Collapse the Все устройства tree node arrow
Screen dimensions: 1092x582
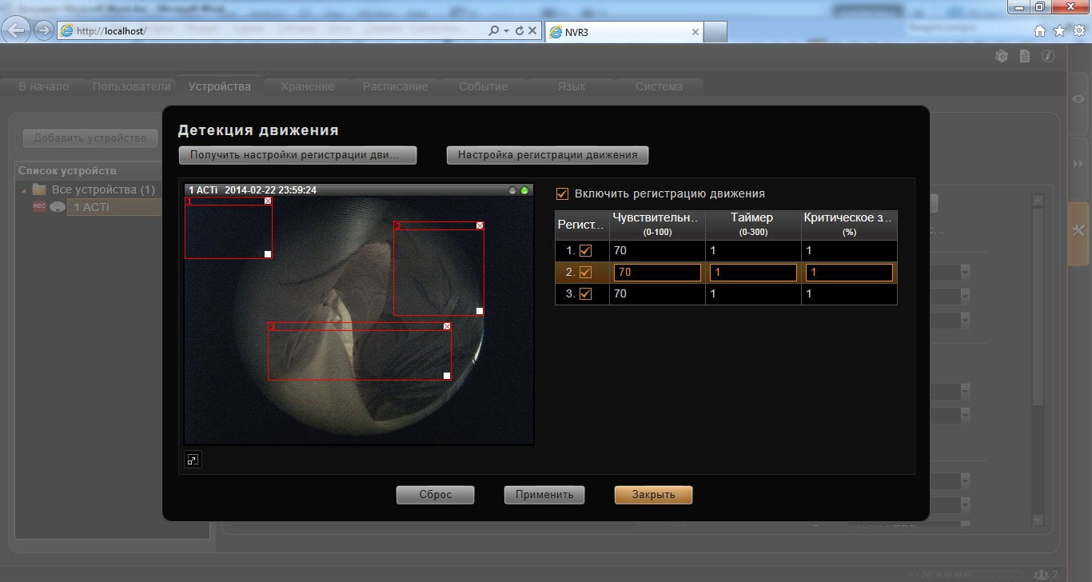tap(23, 190)
